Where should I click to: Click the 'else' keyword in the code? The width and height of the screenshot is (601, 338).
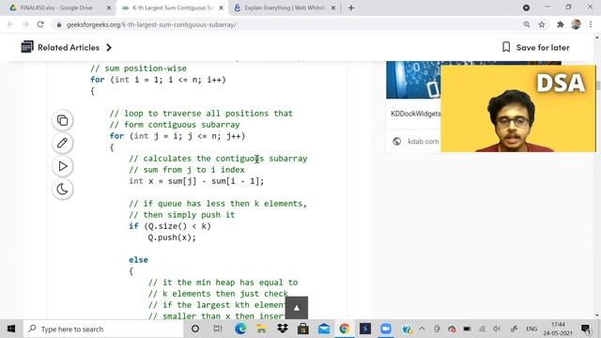138,260
